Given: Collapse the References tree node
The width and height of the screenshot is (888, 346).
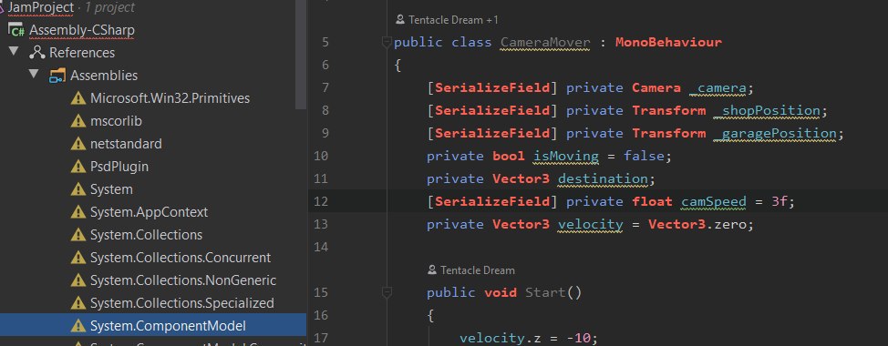Looking at the screenshot, I should click(x=14, y=52).
